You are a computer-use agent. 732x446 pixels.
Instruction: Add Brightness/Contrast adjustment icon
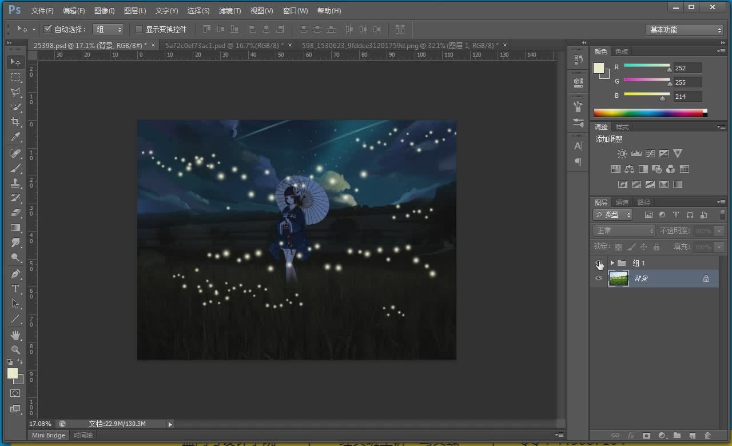coord(622,153)
